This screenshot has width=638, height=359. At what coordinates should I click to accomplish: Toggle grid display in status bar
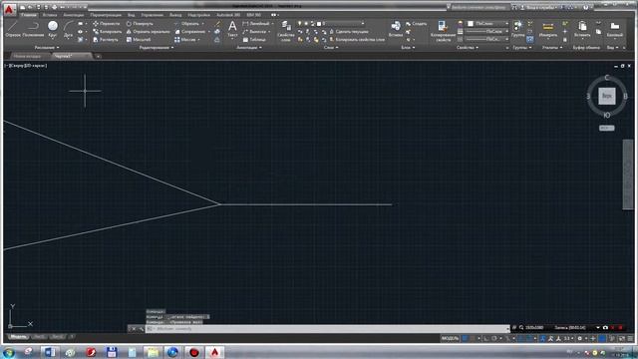pyautogui.click(x=465, y=338)
